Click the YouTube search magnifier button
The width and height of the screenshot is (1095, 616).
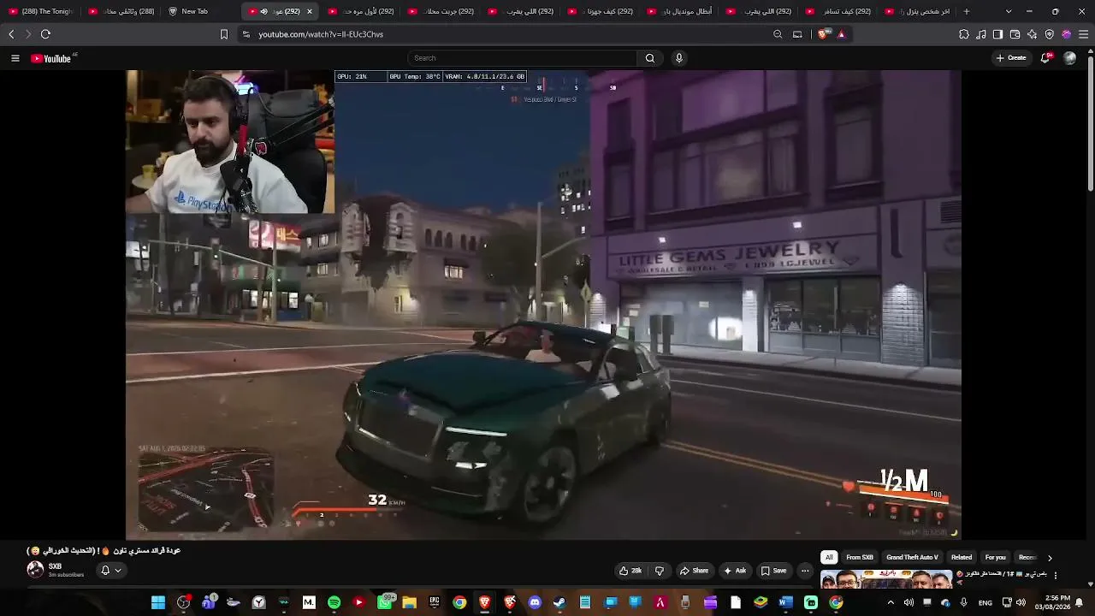point(649,58)
